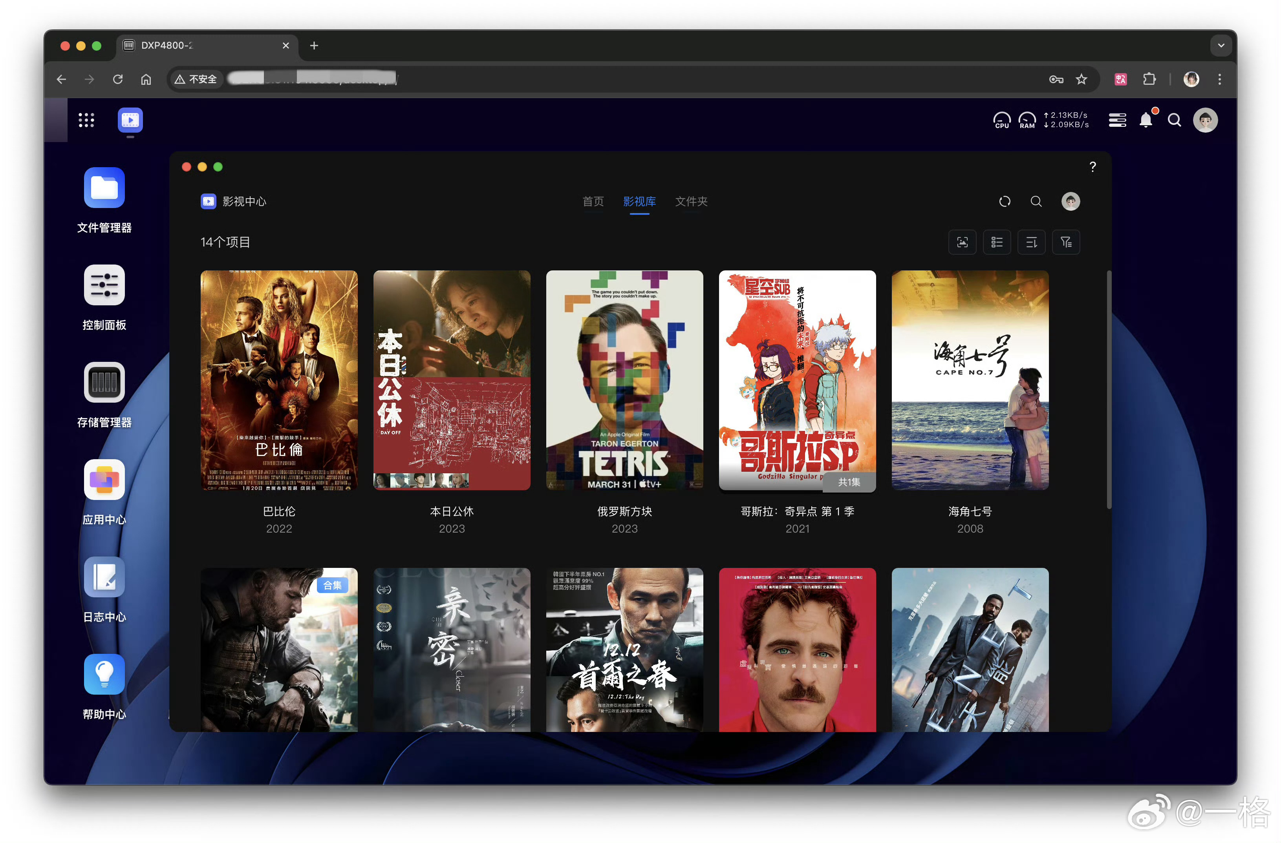Open the filter options
This screenshot has height=843, width=1281.
[1066, 242]
